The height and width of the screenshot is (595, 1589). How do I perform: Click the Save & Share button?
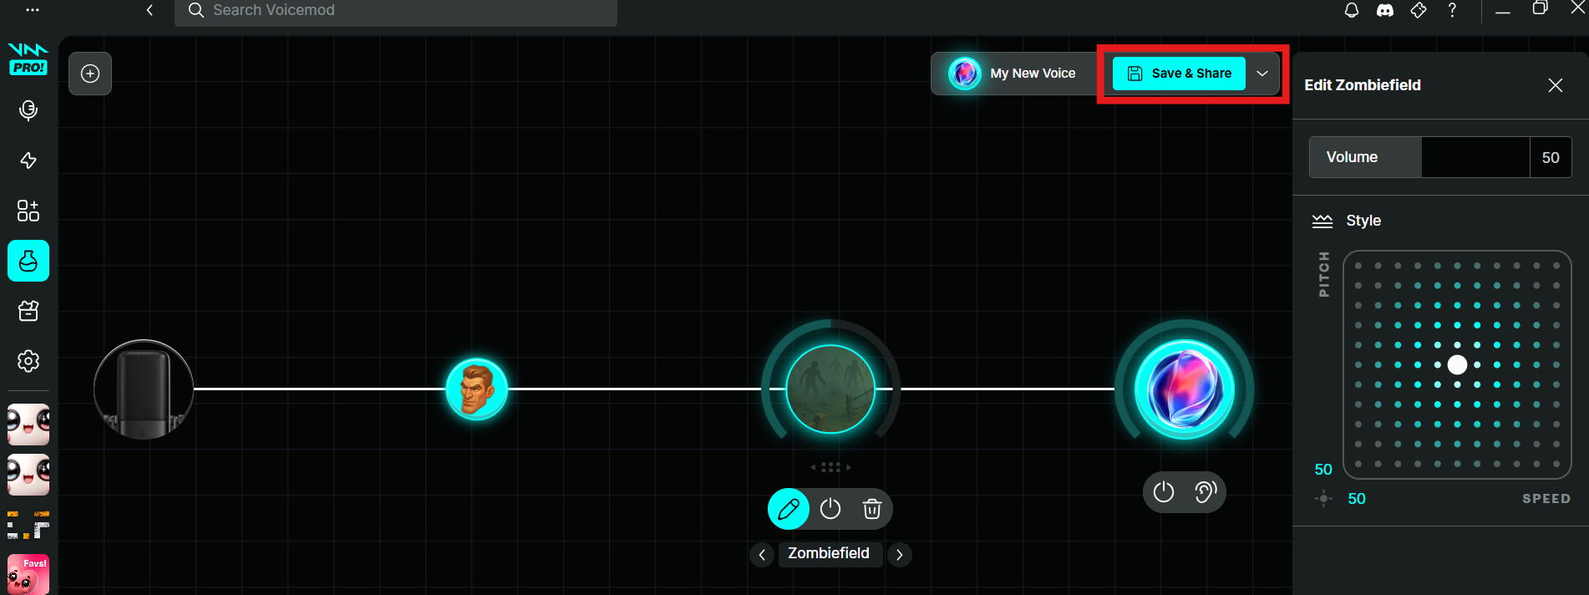coord(1179,74)
